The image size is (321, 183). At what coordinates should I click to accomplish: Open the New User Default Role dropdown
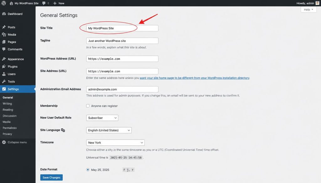click(x=102, y=118)
